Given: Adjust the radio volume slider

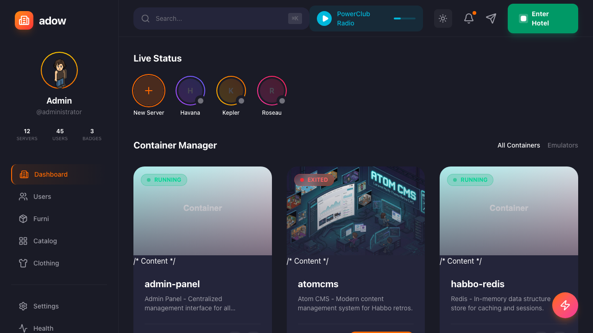Looking at the screenshot, I should [x=404, y=18].
